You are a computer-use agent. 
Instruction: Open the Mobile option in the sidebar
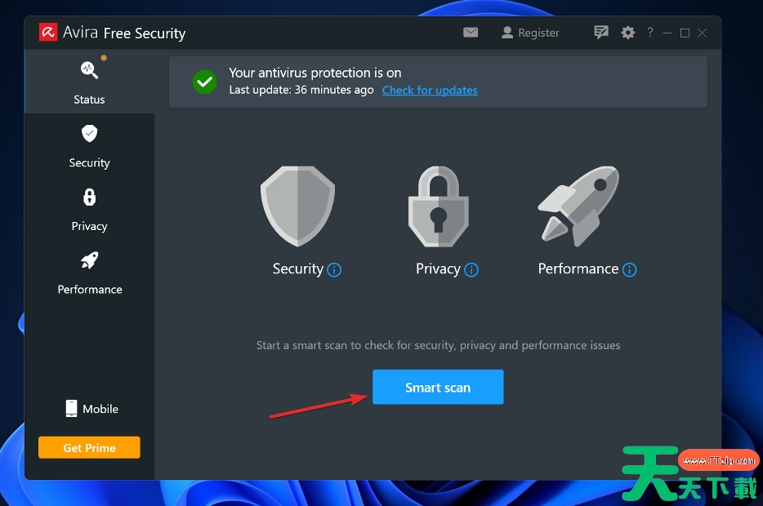[x=92, y=409]
